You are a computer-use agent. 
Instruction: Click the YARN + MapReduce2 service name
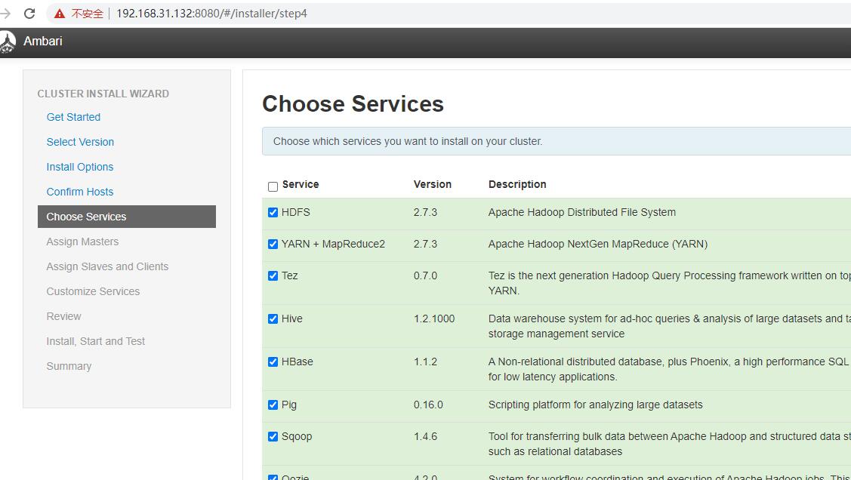tap(333, 244)
